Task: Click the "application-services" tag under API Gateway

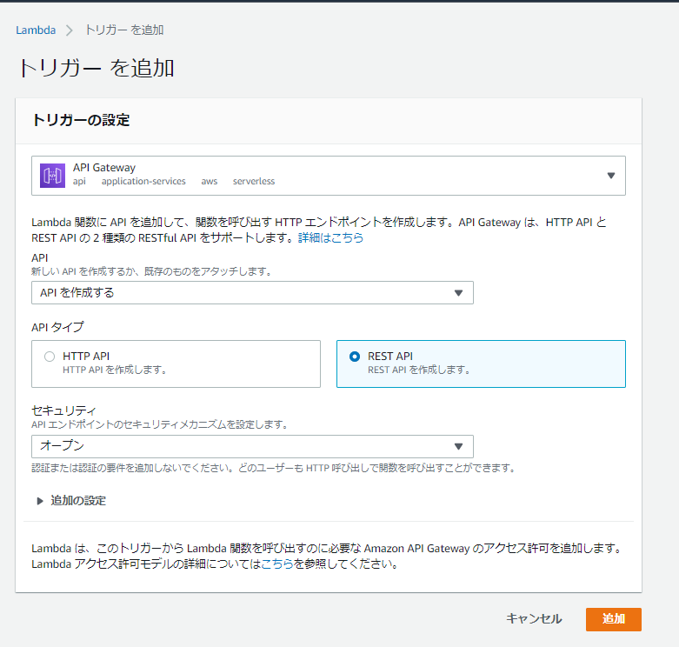Action: pyautogui.click(x=143, y=182)
